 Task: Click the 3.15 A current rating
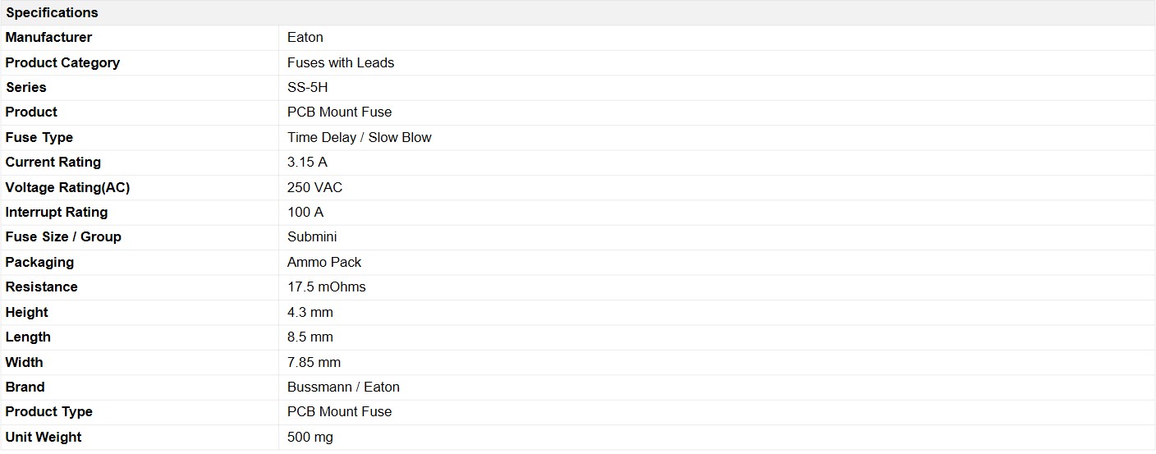(307, 162)
